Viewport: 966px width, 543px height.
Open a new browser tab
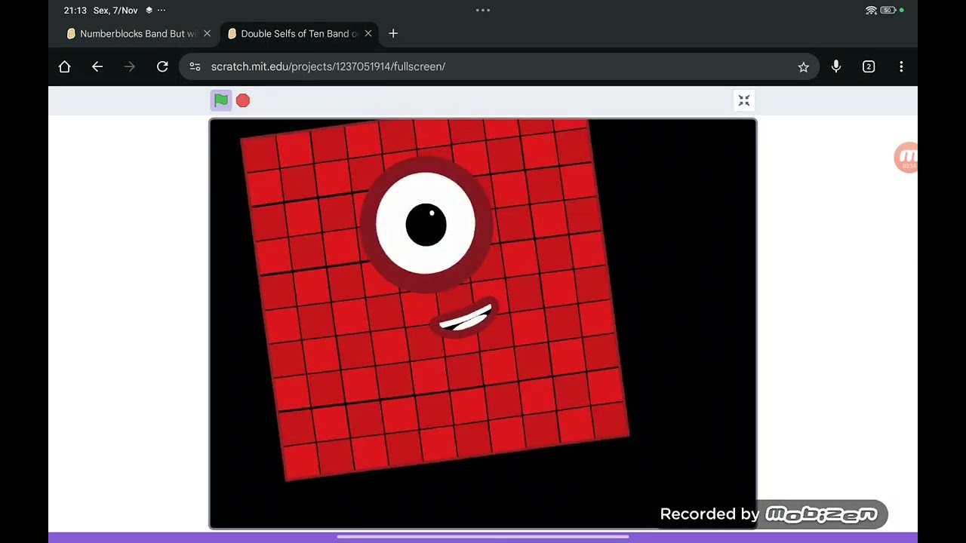tap(393, 34)
